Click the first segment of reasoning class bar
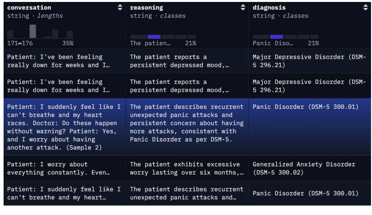This screenshot has width=372, height=215. [138, 37]
